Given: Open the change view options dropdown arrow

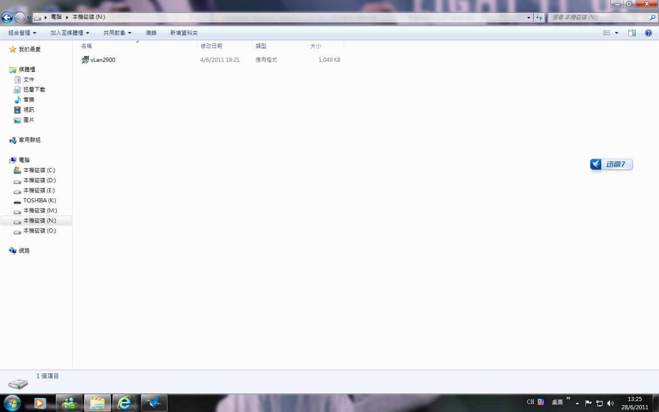Looking at the screenshot, I should pyautogui.click(x=616, y=33).
